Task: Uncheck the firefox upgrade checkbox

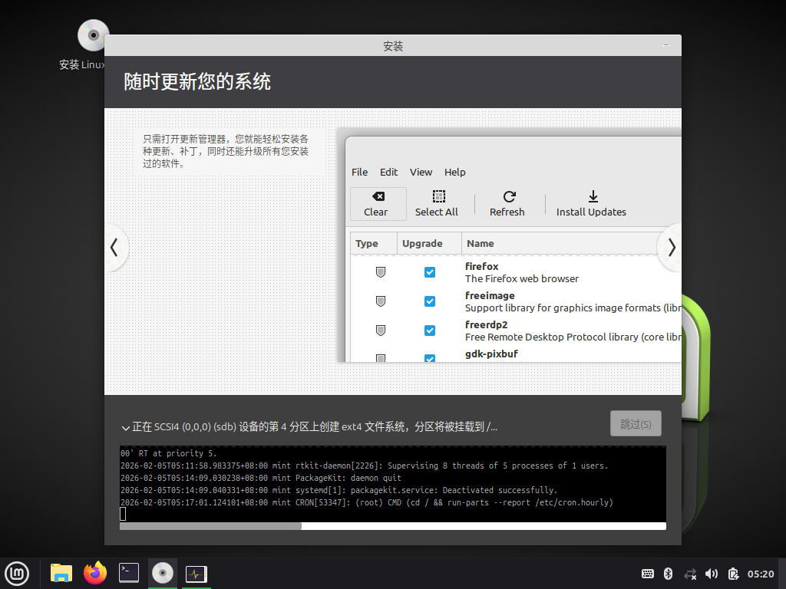Action: pyautogui.click(x=429, y=272)
